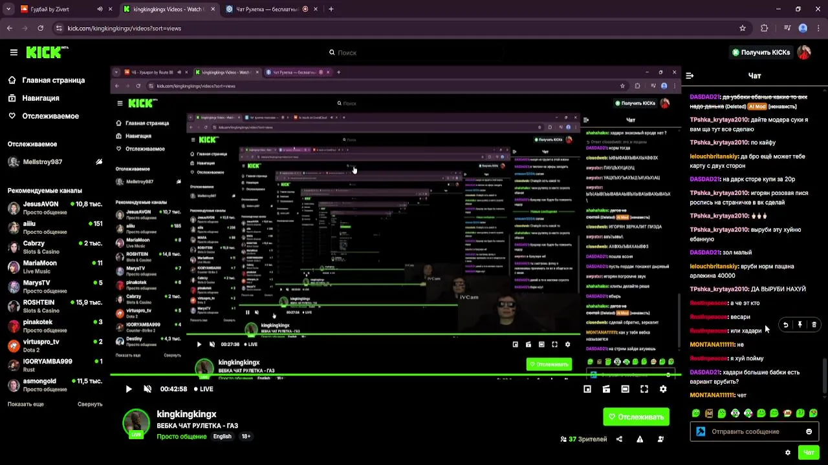Open browser media controls icon

coord(787,28)
